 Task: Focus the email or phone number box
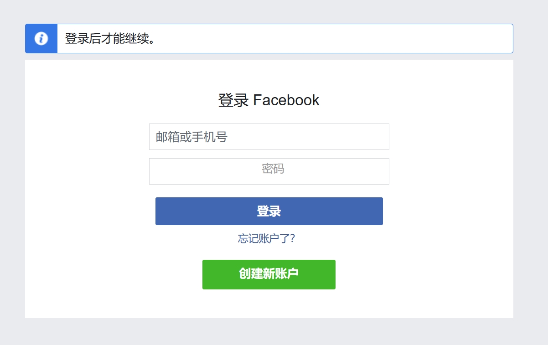click(x=269, y=136)
